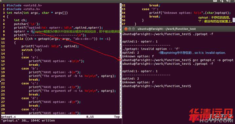Click the 8,15 cursor position in status bar
235x124 pixels.
tap(90, 117)
